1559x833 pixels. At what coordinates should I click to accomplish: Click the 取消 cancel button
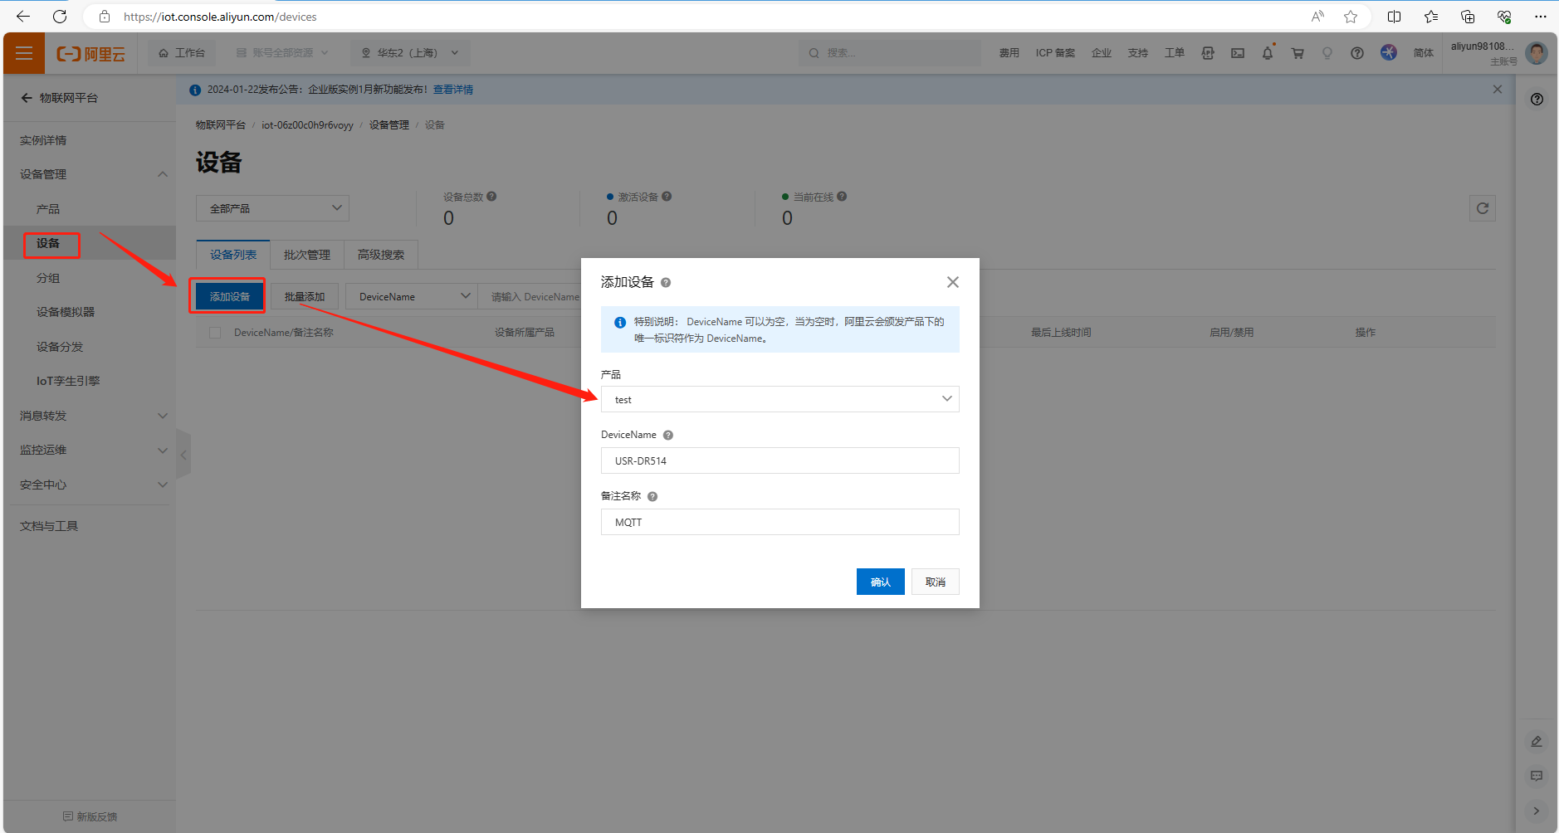tap(935, 582)
